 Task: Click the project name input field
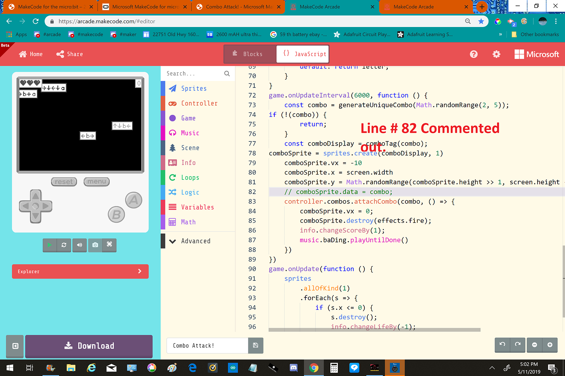(207, 345)
